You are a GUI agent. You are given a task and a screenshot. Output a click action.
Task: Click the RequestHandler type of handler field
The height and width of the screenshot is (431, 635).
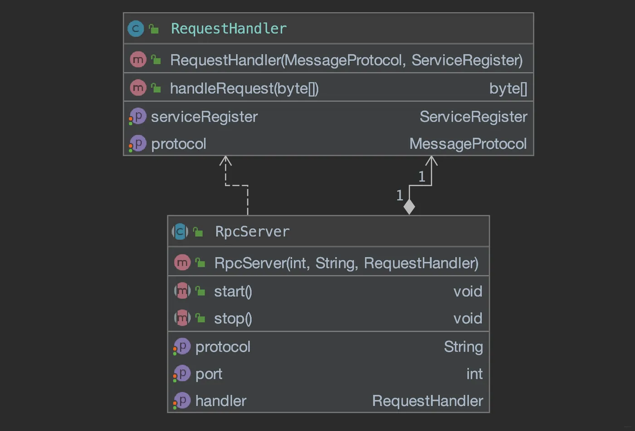click(x=427, y=401)
